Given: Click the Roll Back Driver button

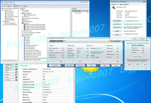Looking at the screenshot, I should tap(117, 27).
